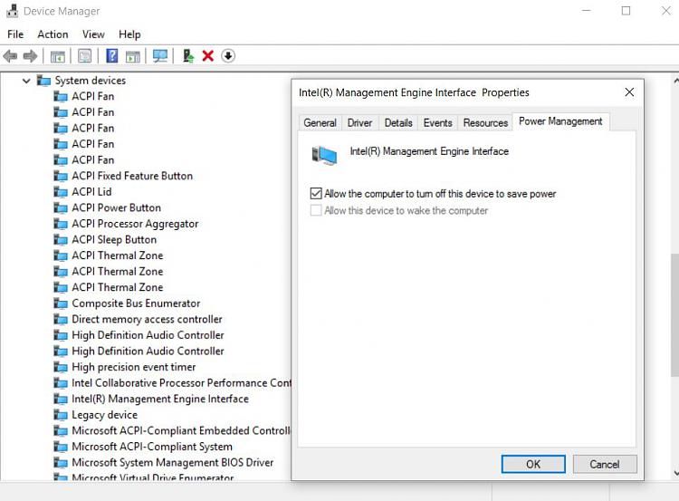Screen dimensions: 679x501
Task: Click the ACPI Power Button device icon
Action: pos(61,207)
